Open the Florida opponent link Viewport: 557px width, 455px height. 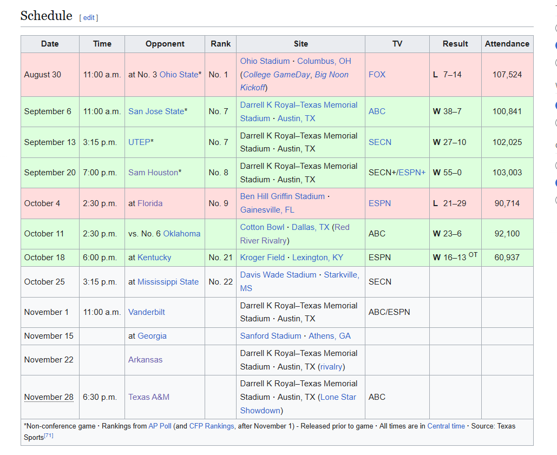[x=150, y=203]
